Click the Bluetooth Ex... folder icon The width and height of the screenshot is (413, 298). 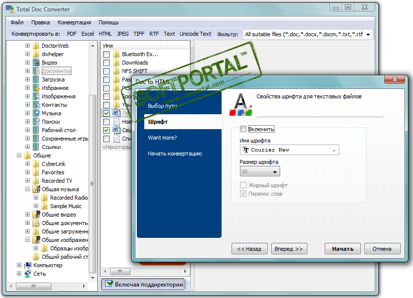click(x=116, y=54)
